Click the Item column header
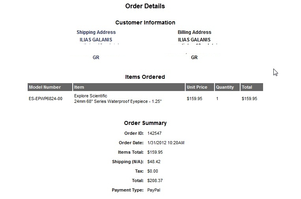The height and width of the screenshot is (199, 301). tap(129, 87)
